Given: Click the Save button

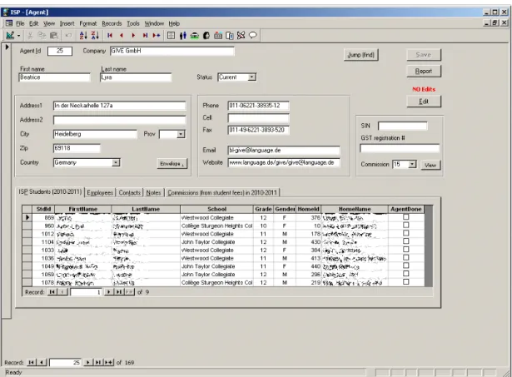Looking at the screenshot, I should (x=424, y=54).
